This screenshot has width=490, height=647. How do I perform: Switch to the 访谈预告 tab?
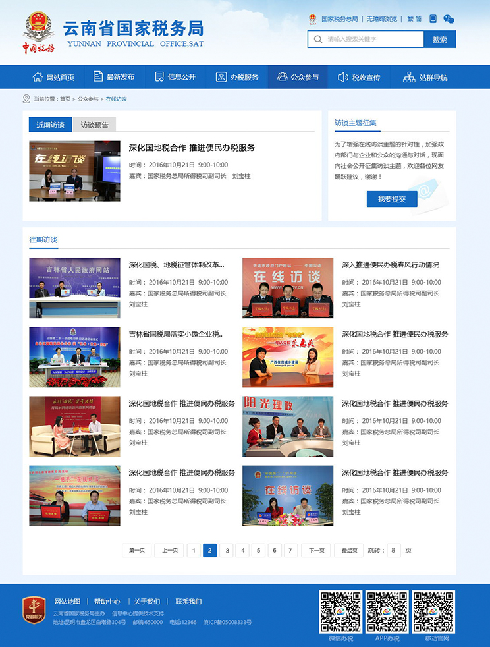(x=94, y=125)
